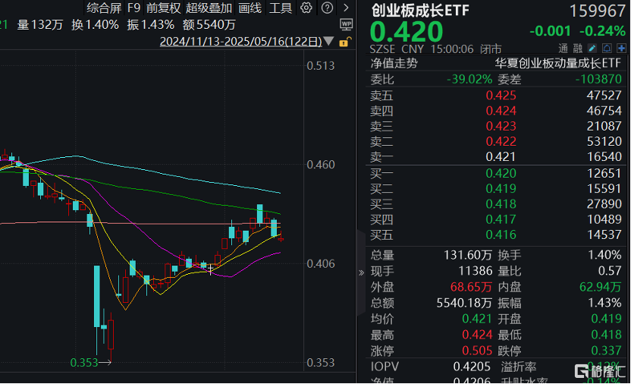Select buy-one price 0.420
This screenshot has height=384, width=631.
[x=501, y=174]
